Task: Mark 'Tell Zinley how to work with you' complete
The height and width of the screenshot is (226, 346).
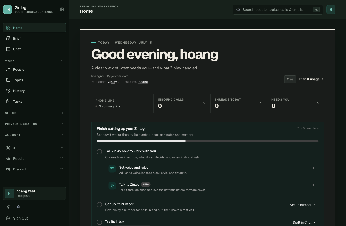Action: coord(99,152)
